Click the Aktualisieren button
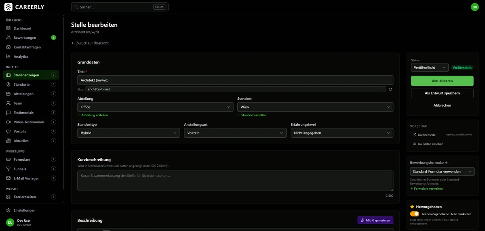485x231 pixels. point(442,81)
